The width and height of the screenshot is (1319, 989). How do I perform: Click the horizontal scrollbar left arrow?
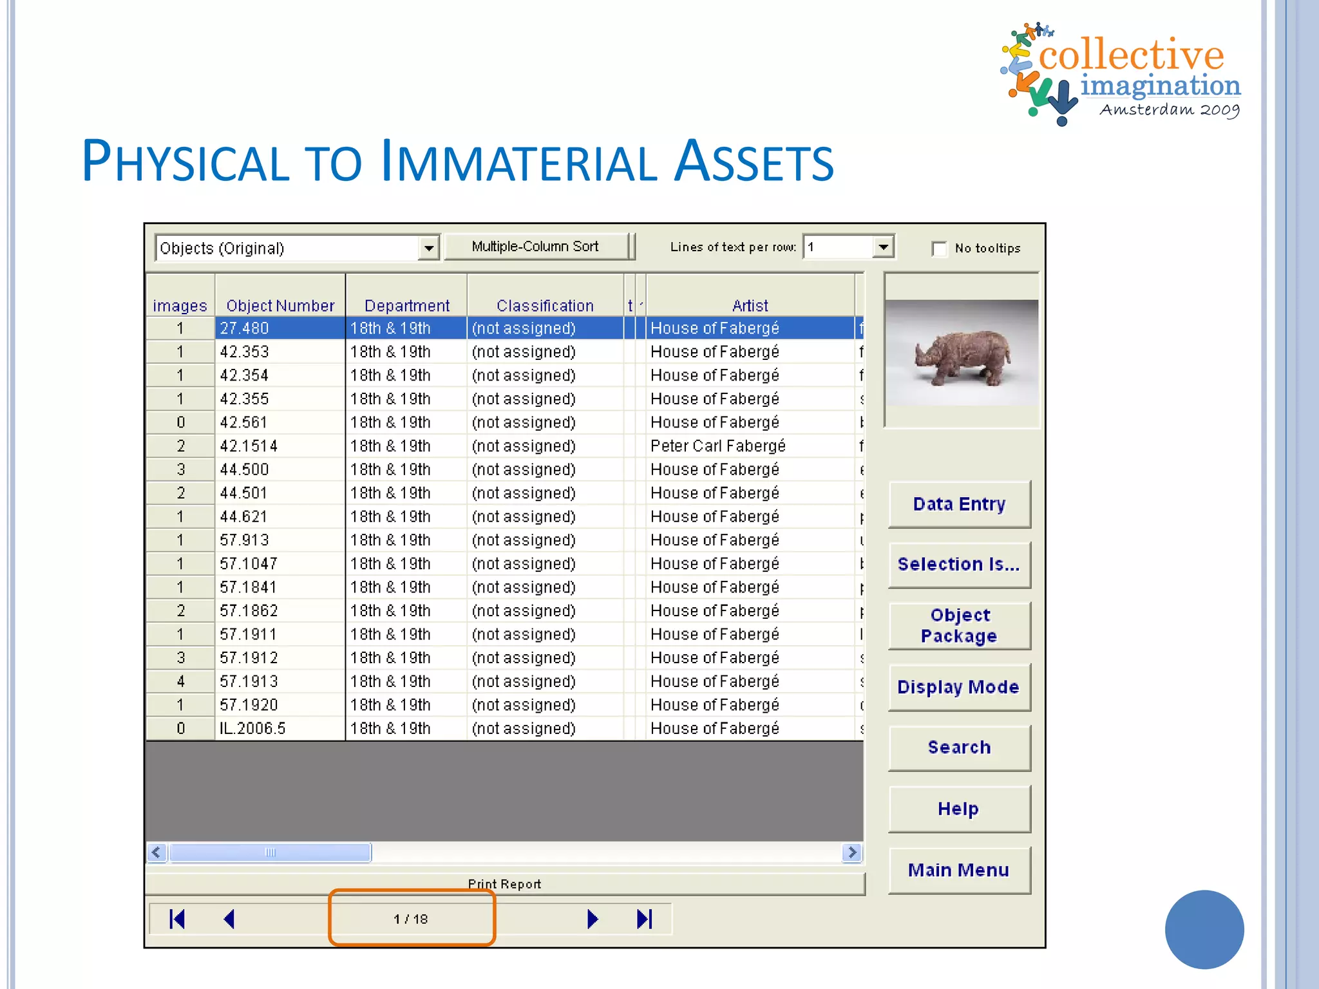pyautogui.click(x=157, y=852)
